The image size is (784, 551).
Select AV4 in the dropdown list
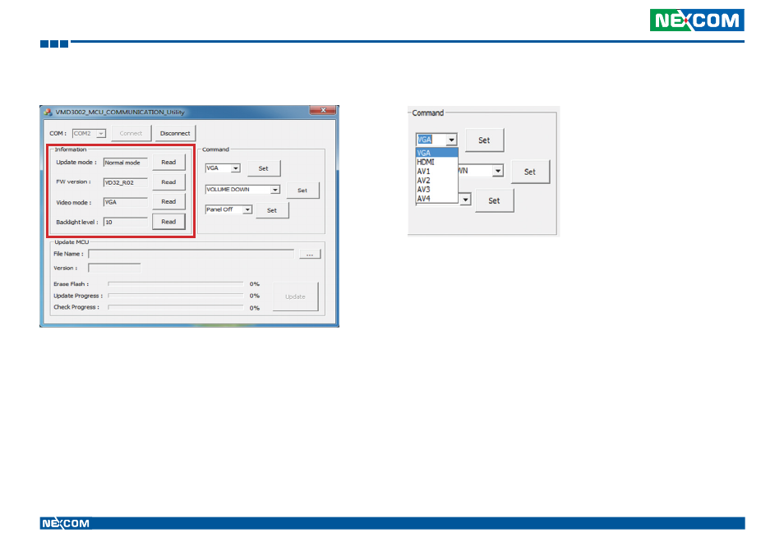tap(436, 199)
